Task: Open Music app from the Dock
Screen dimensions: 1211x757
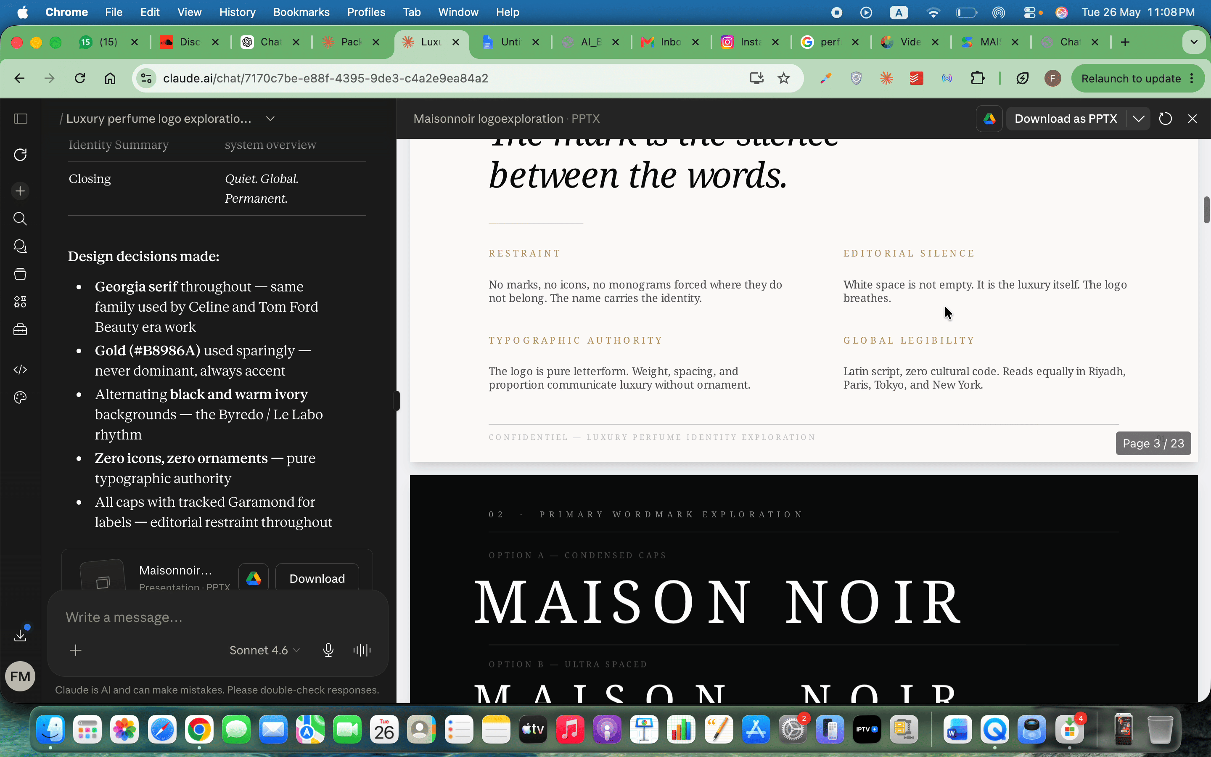Action: click(570, 729)
